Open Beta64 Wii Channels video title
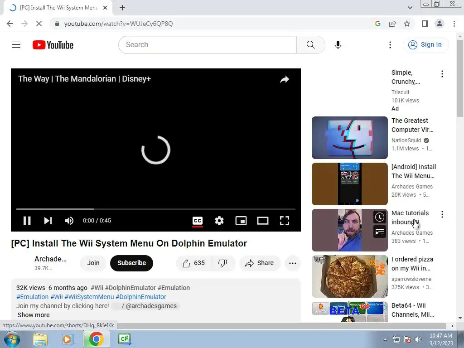Viewport: 464px width, 348px height. click(x=413, y=310)
